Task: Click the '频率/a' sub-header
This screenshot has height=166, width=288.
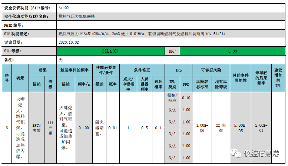Action: pyautogui.click(x=84, y=84)
